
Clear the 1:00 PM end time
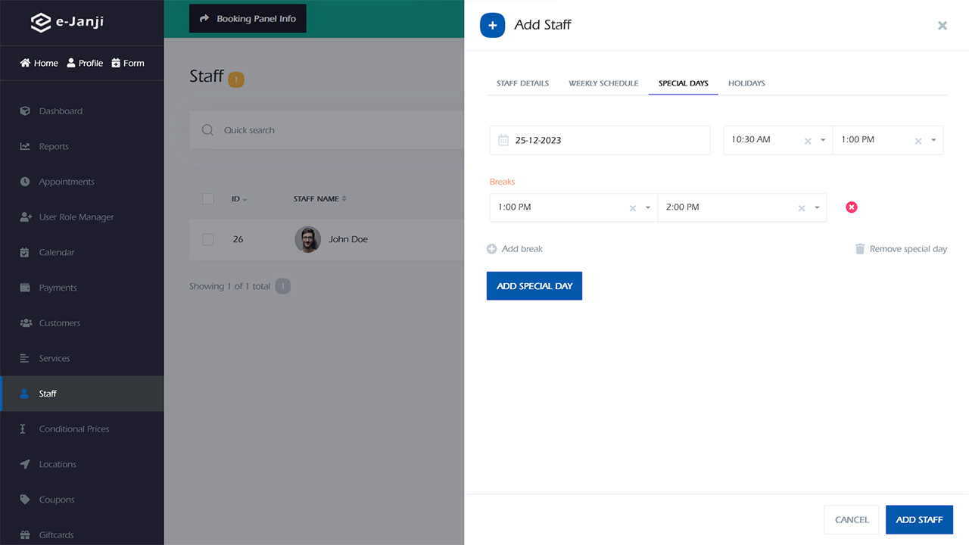click(918, 141)
